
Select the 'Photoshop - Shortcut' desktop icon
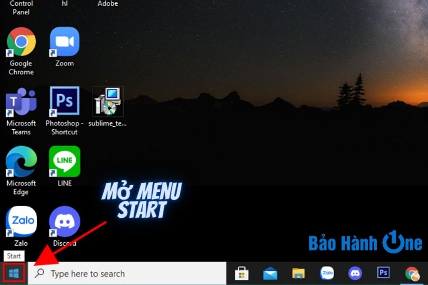tap(65, 102)
